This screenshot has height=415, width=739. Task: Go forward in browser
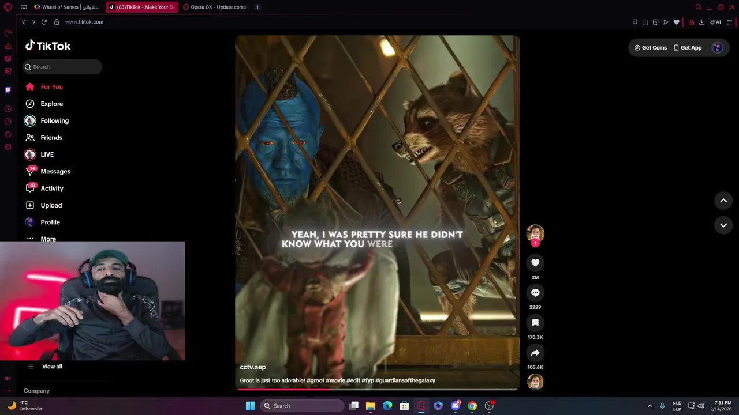33,22
